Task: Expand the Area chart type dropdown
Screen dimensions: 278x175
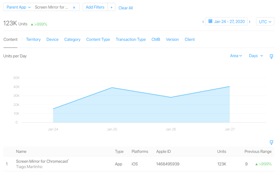Action: 236,56
